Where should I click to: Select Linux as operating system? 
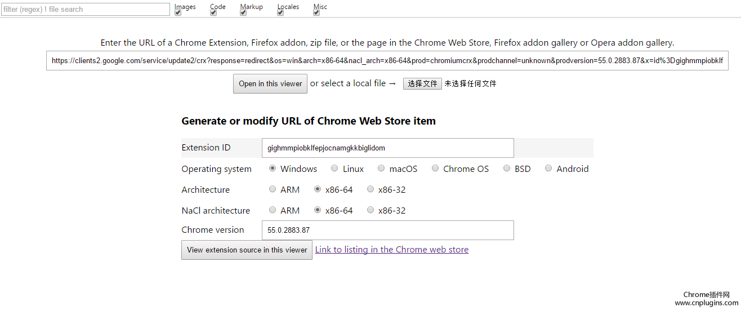[x=334, y=169]
